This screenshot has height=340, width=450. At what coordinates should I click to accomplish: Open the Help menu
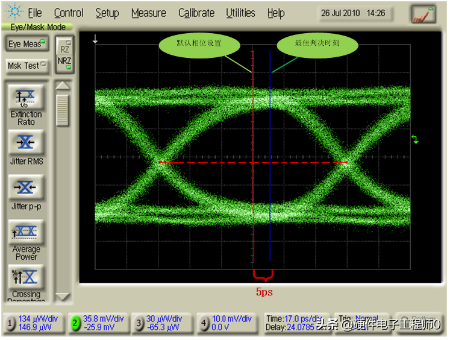point(276,13)
